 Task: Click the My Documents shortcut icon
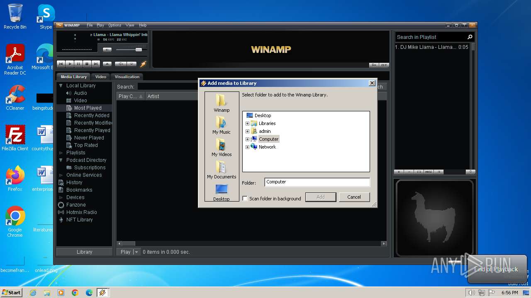(222, 167)
